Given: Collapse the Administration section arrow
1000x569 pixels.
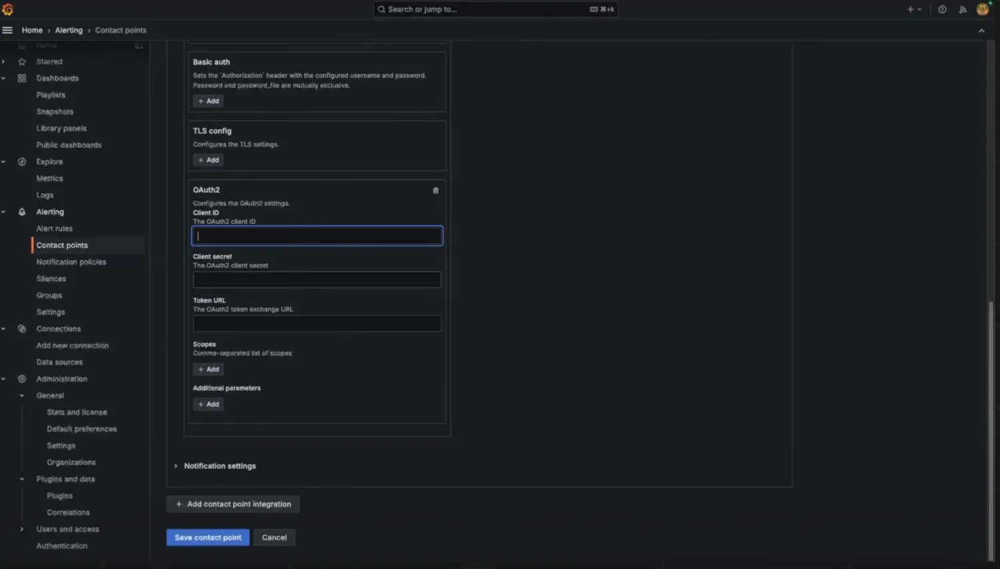Looking at the screenshot, I should pos(4,379).
